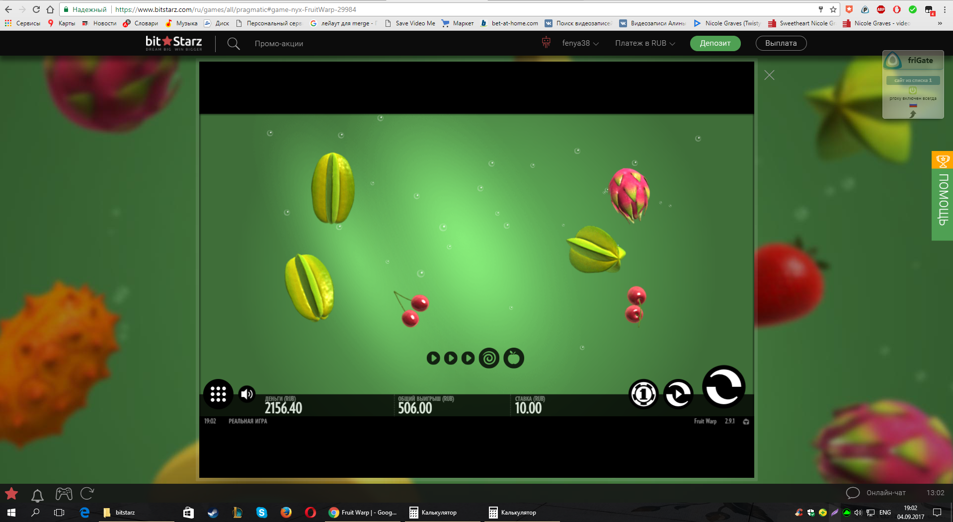Close the game overlay with X
The image size is (953, 522).
click(x=769, y=75)
